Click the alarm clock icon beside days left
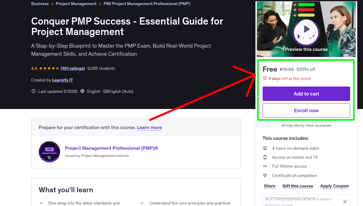363x206 pixels. [x=265, y=78]
